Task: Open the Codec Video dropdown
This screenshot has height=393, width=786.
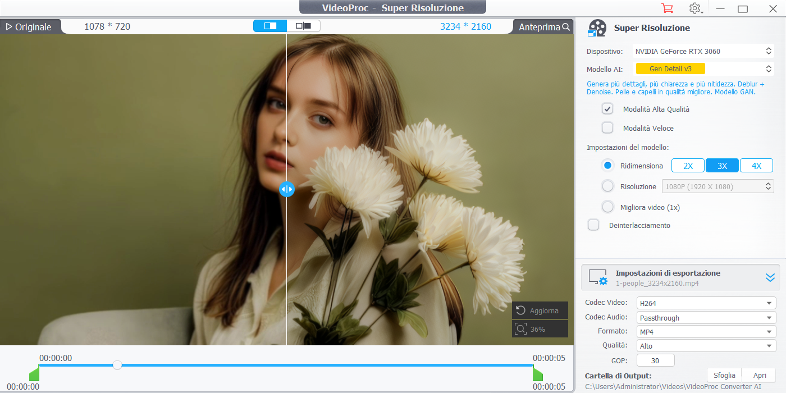Action: 706,303
